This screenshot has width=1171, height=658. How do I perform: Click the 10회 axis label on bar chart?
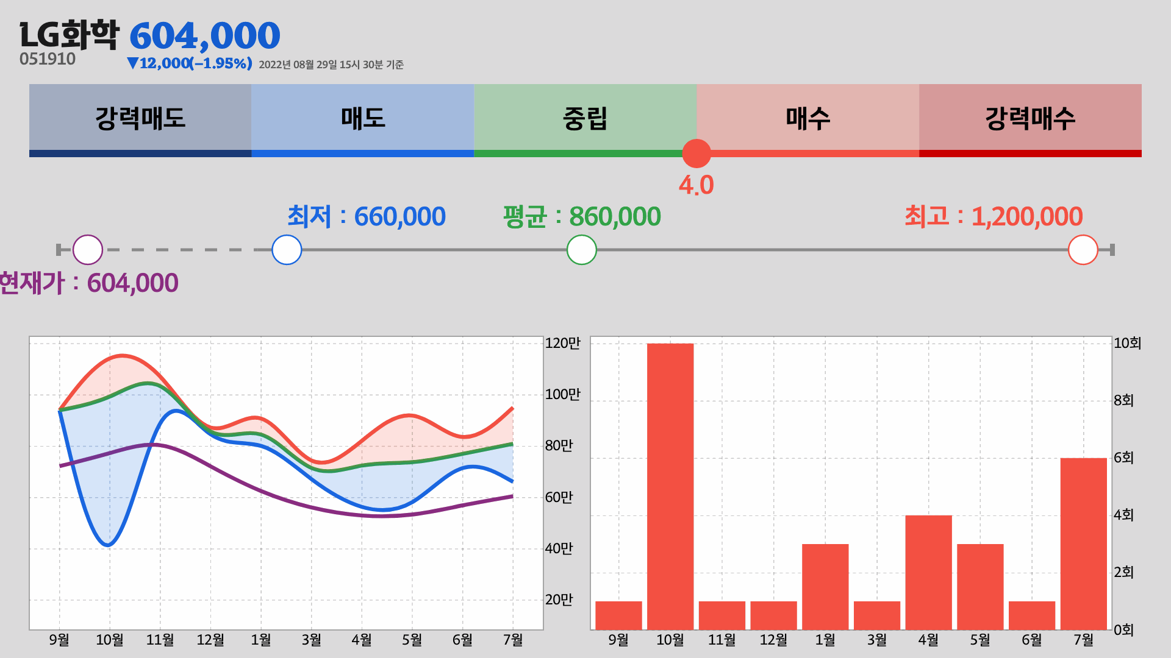(x=1128, y=343)
